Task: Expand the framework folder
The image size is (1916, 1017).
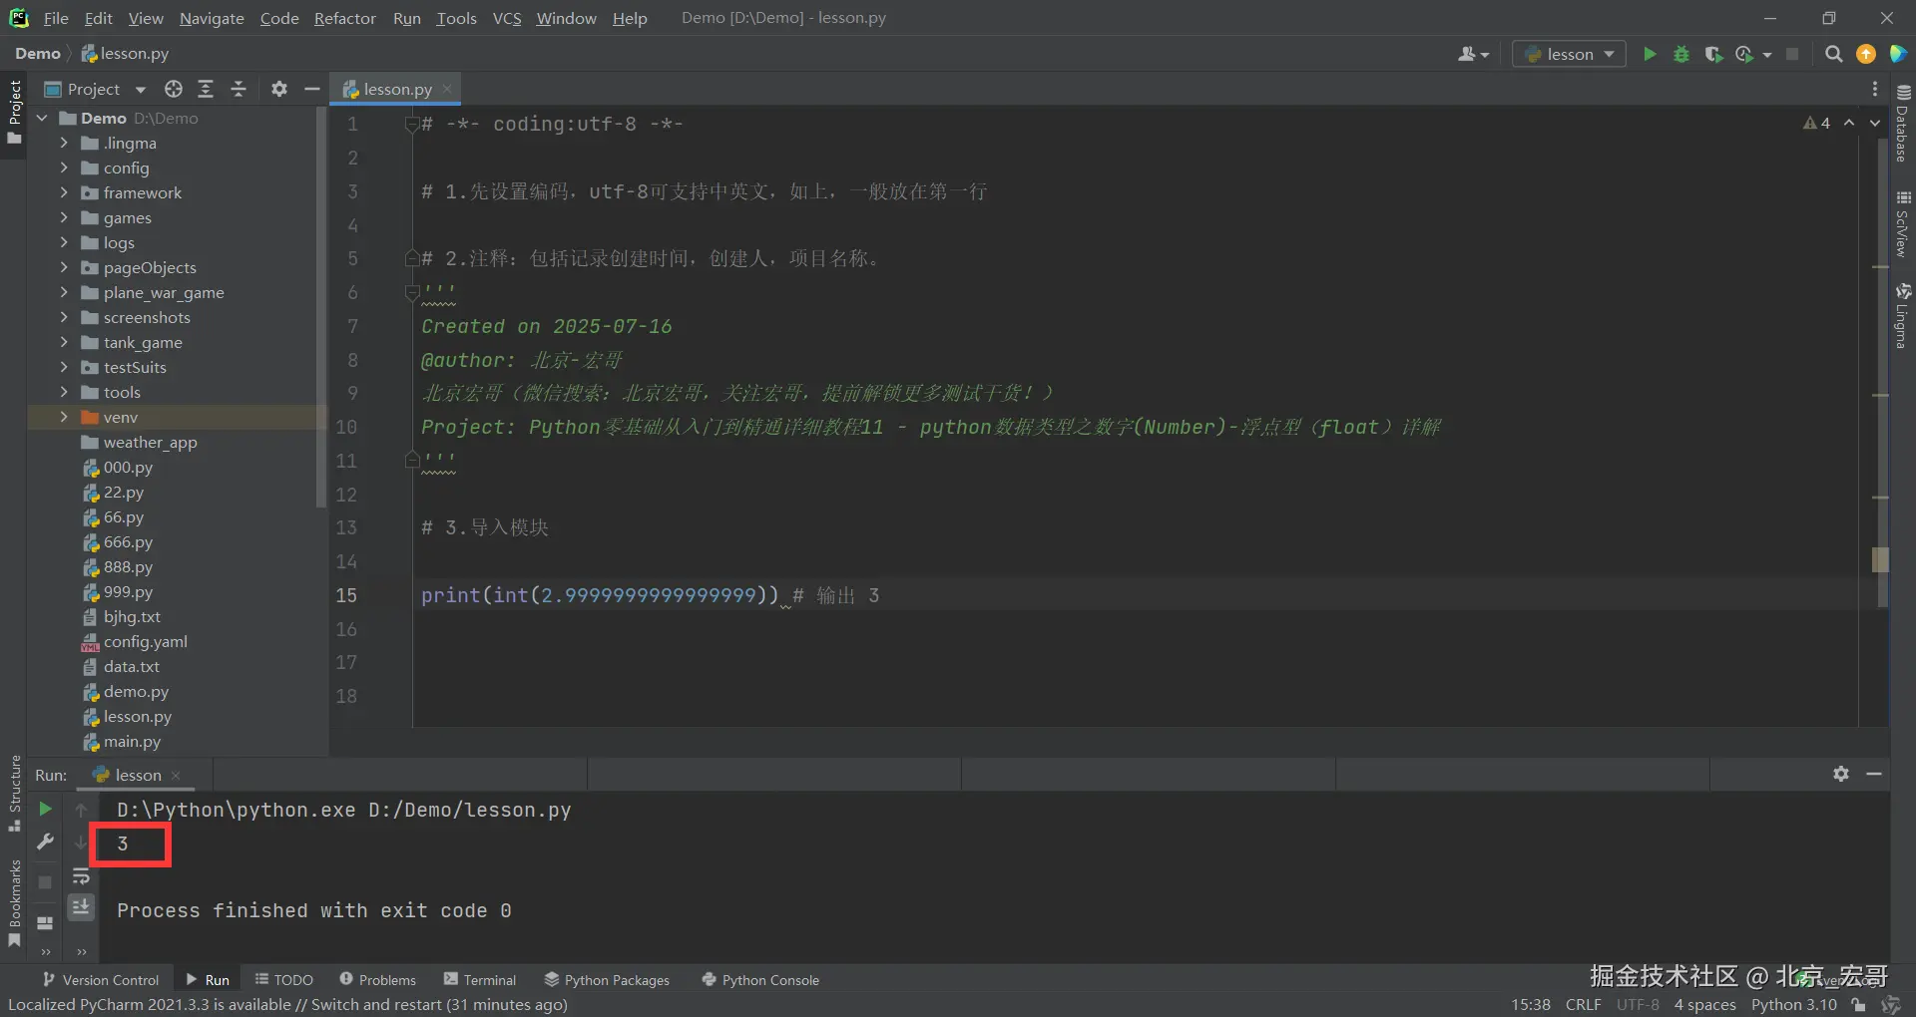Action: (x=64, y=192)
